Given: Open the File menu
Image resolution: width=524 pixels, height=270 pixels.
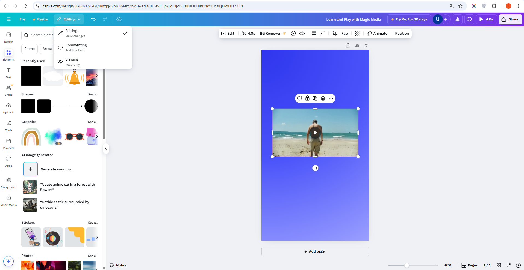Looking at the screenshot, I should point(22,19).
